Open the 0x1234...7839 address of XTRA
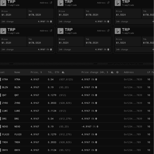This screenshot has height=154, width=154. click(x=133, y=79)
